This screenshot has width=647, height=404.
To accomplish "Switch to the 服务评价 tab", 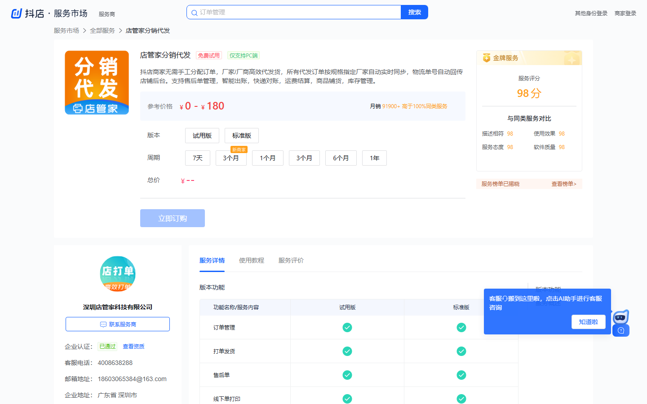I will coord(291,260).
